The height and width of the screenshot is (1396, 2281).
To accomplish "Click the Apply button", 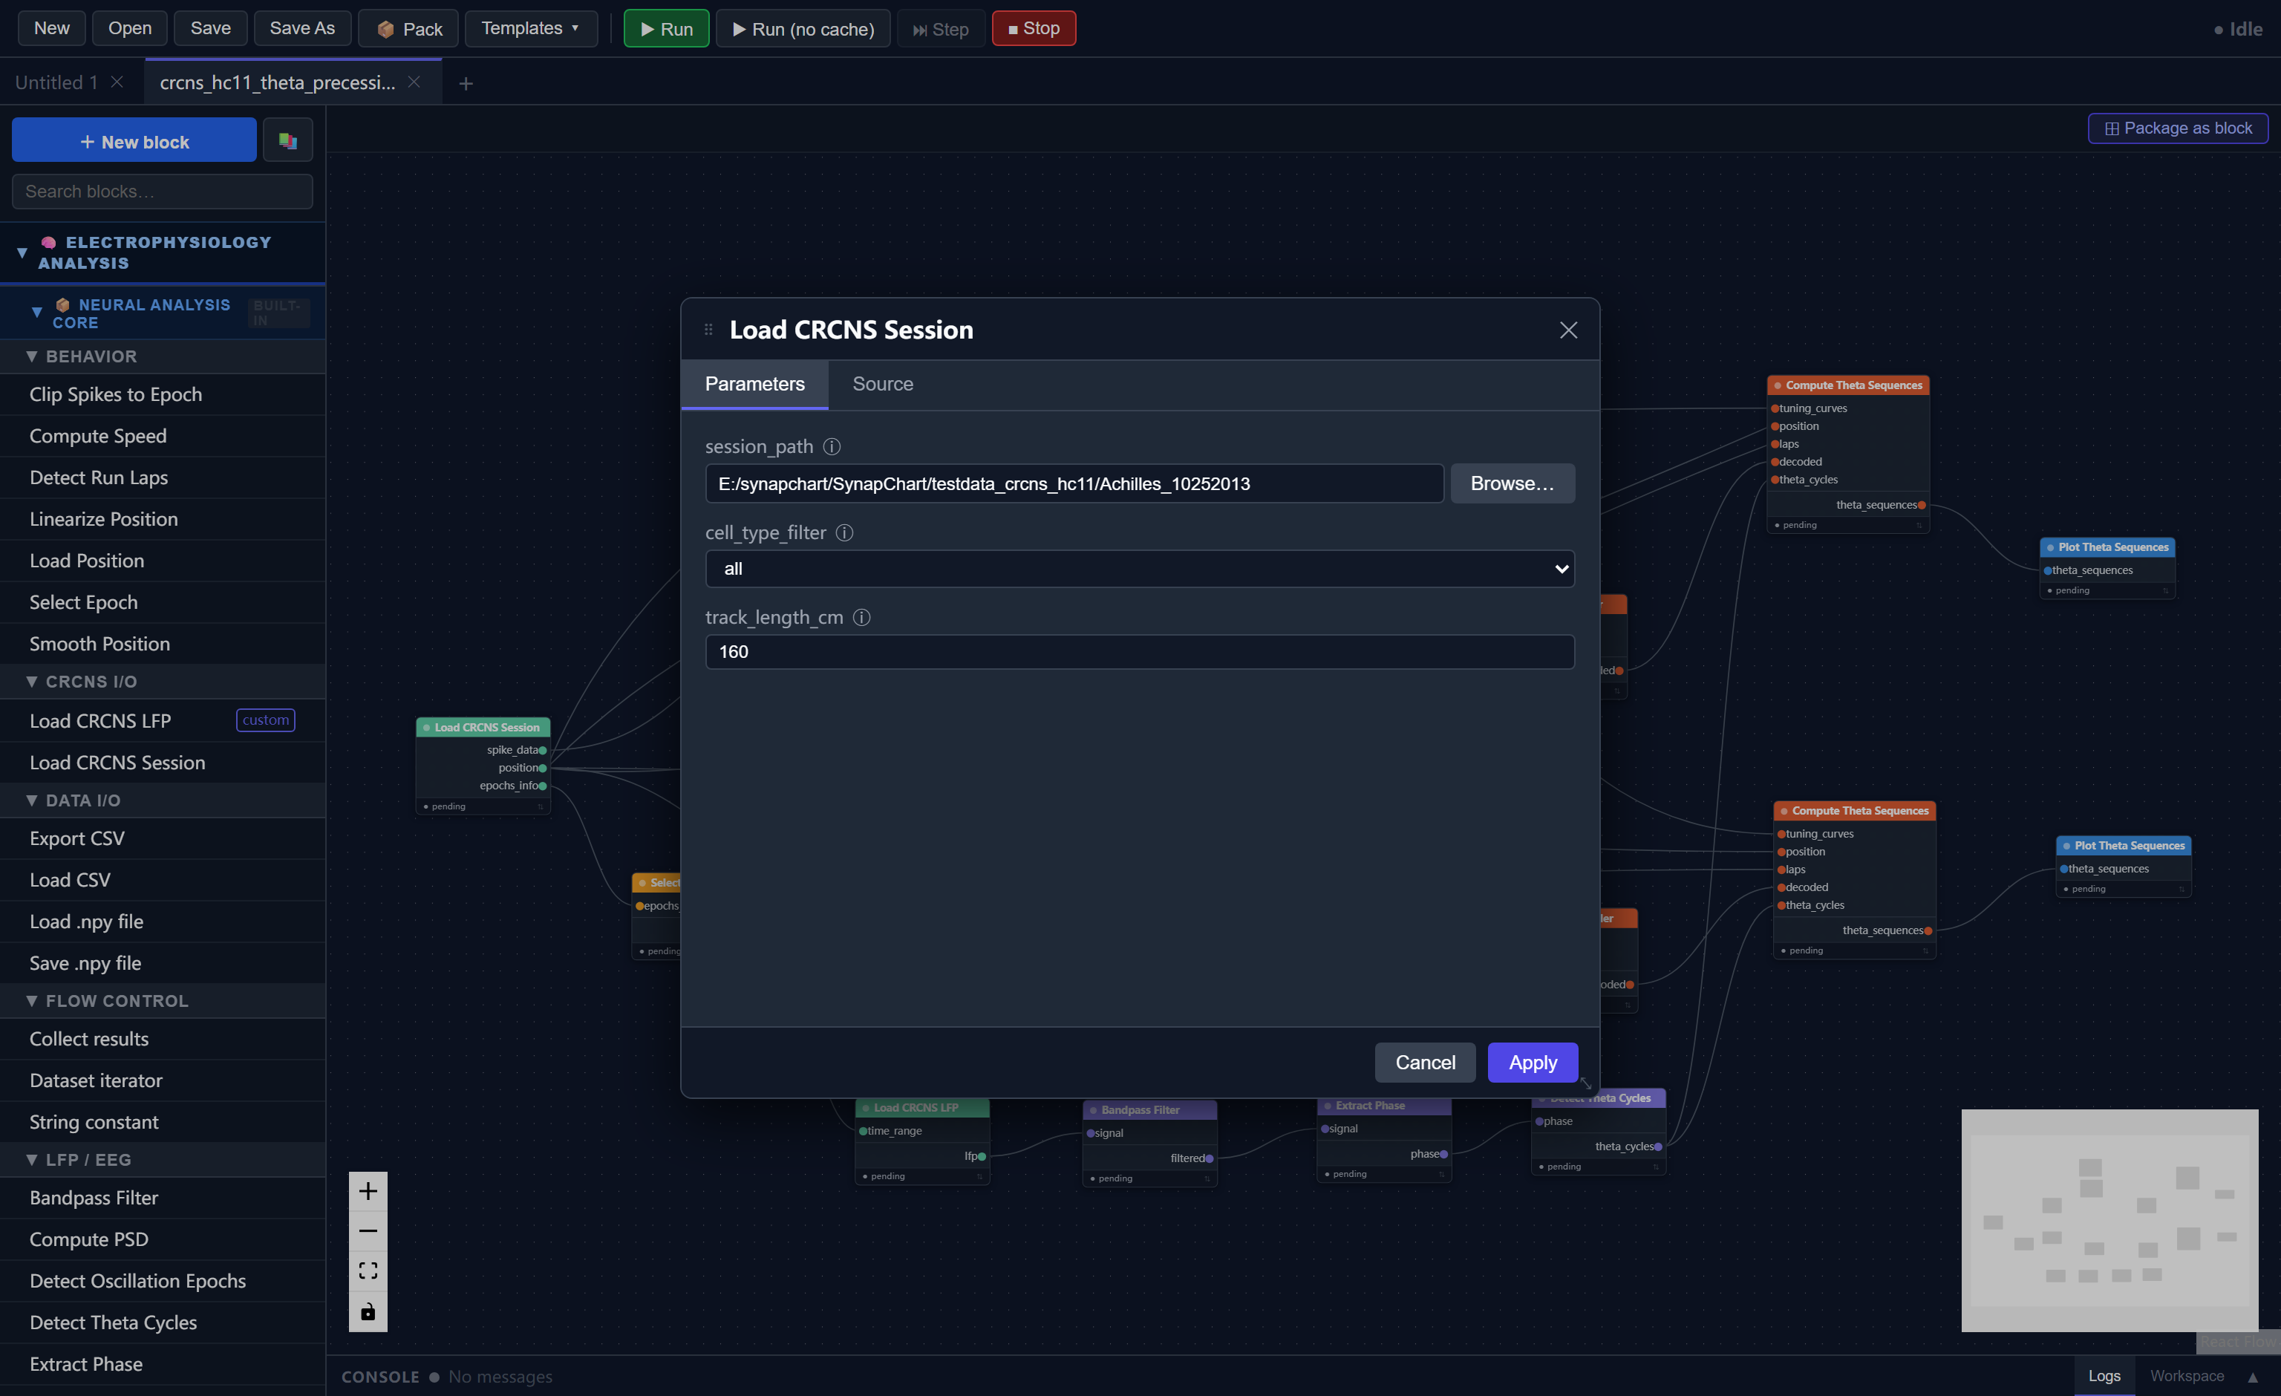I will [1532, 1063].
